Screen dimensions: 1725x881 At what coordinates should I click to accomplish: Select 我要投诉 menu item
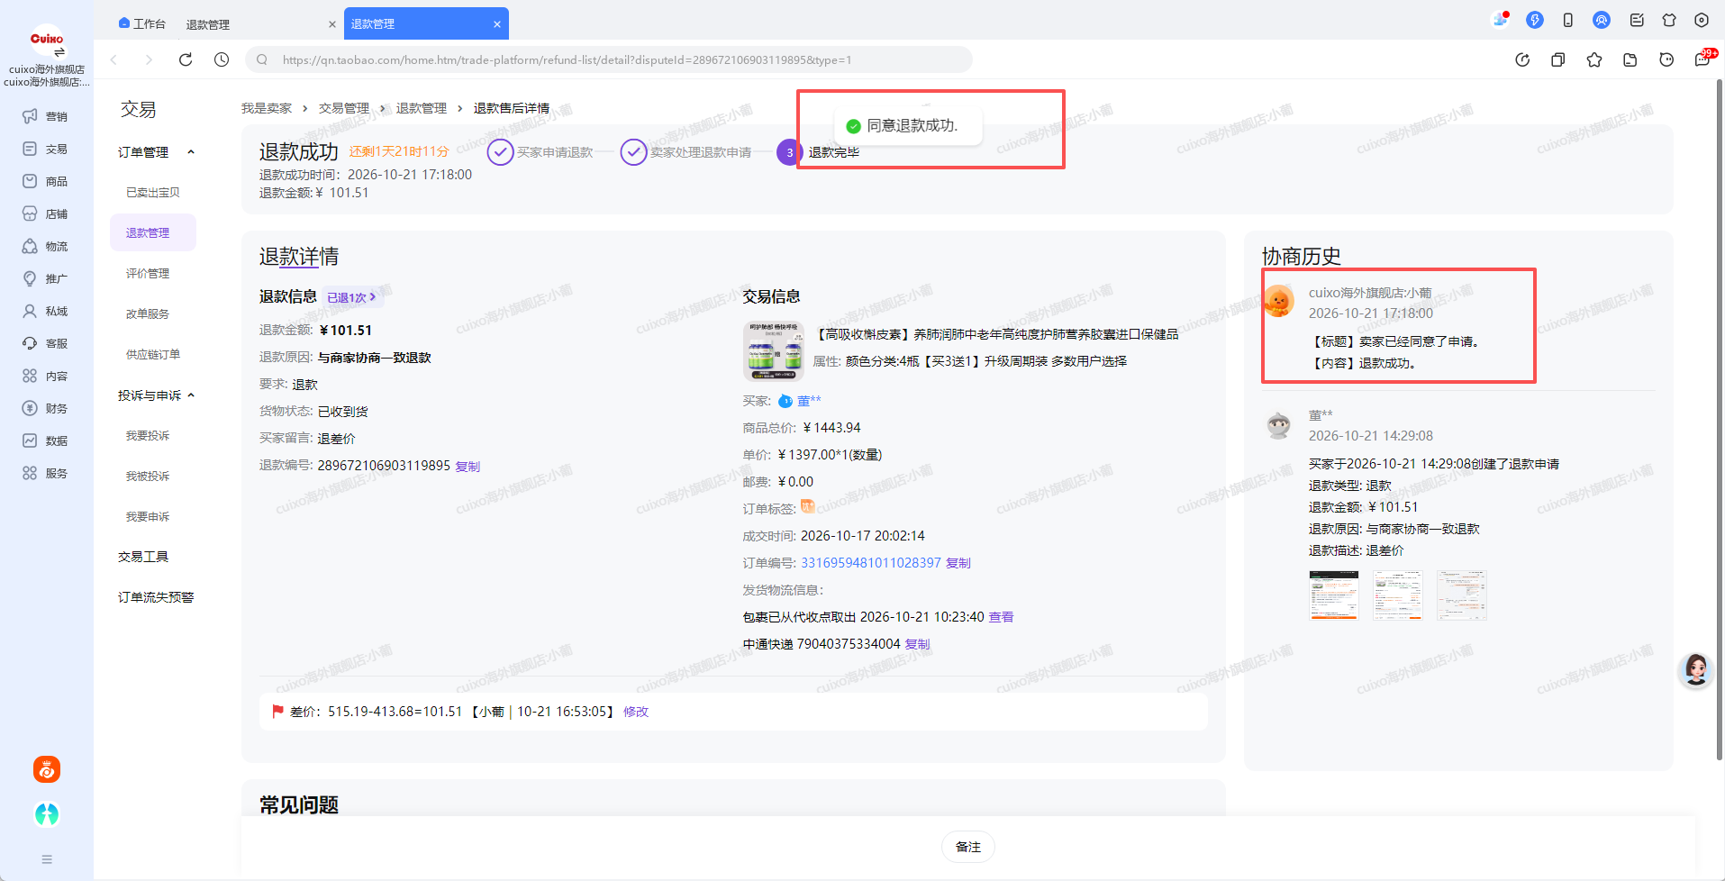148,436
